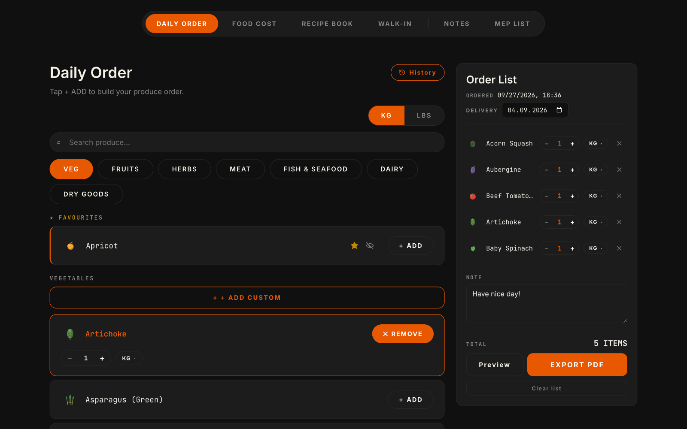The image size is (687, 429).
Task: Select the Meat category filter
Action: click(x=240, y=169)
